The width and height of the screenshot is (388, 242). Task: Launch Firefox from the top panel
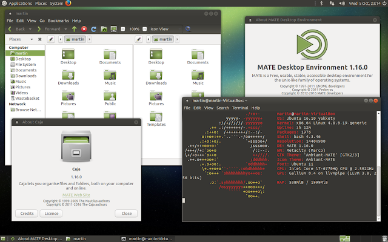point(68,3)
